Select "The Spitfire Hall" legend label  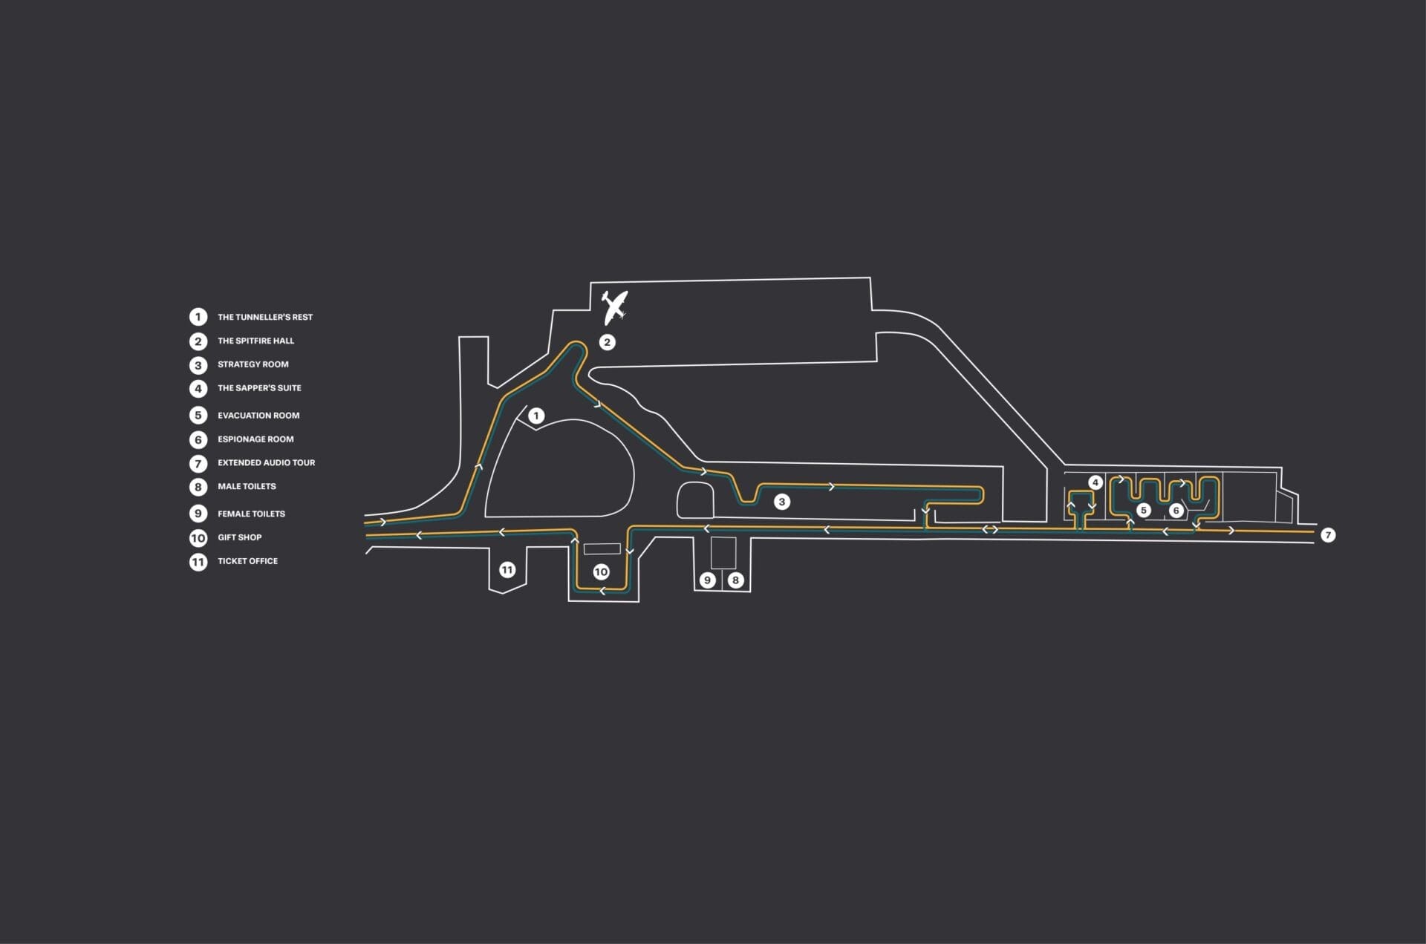[255, 341]
